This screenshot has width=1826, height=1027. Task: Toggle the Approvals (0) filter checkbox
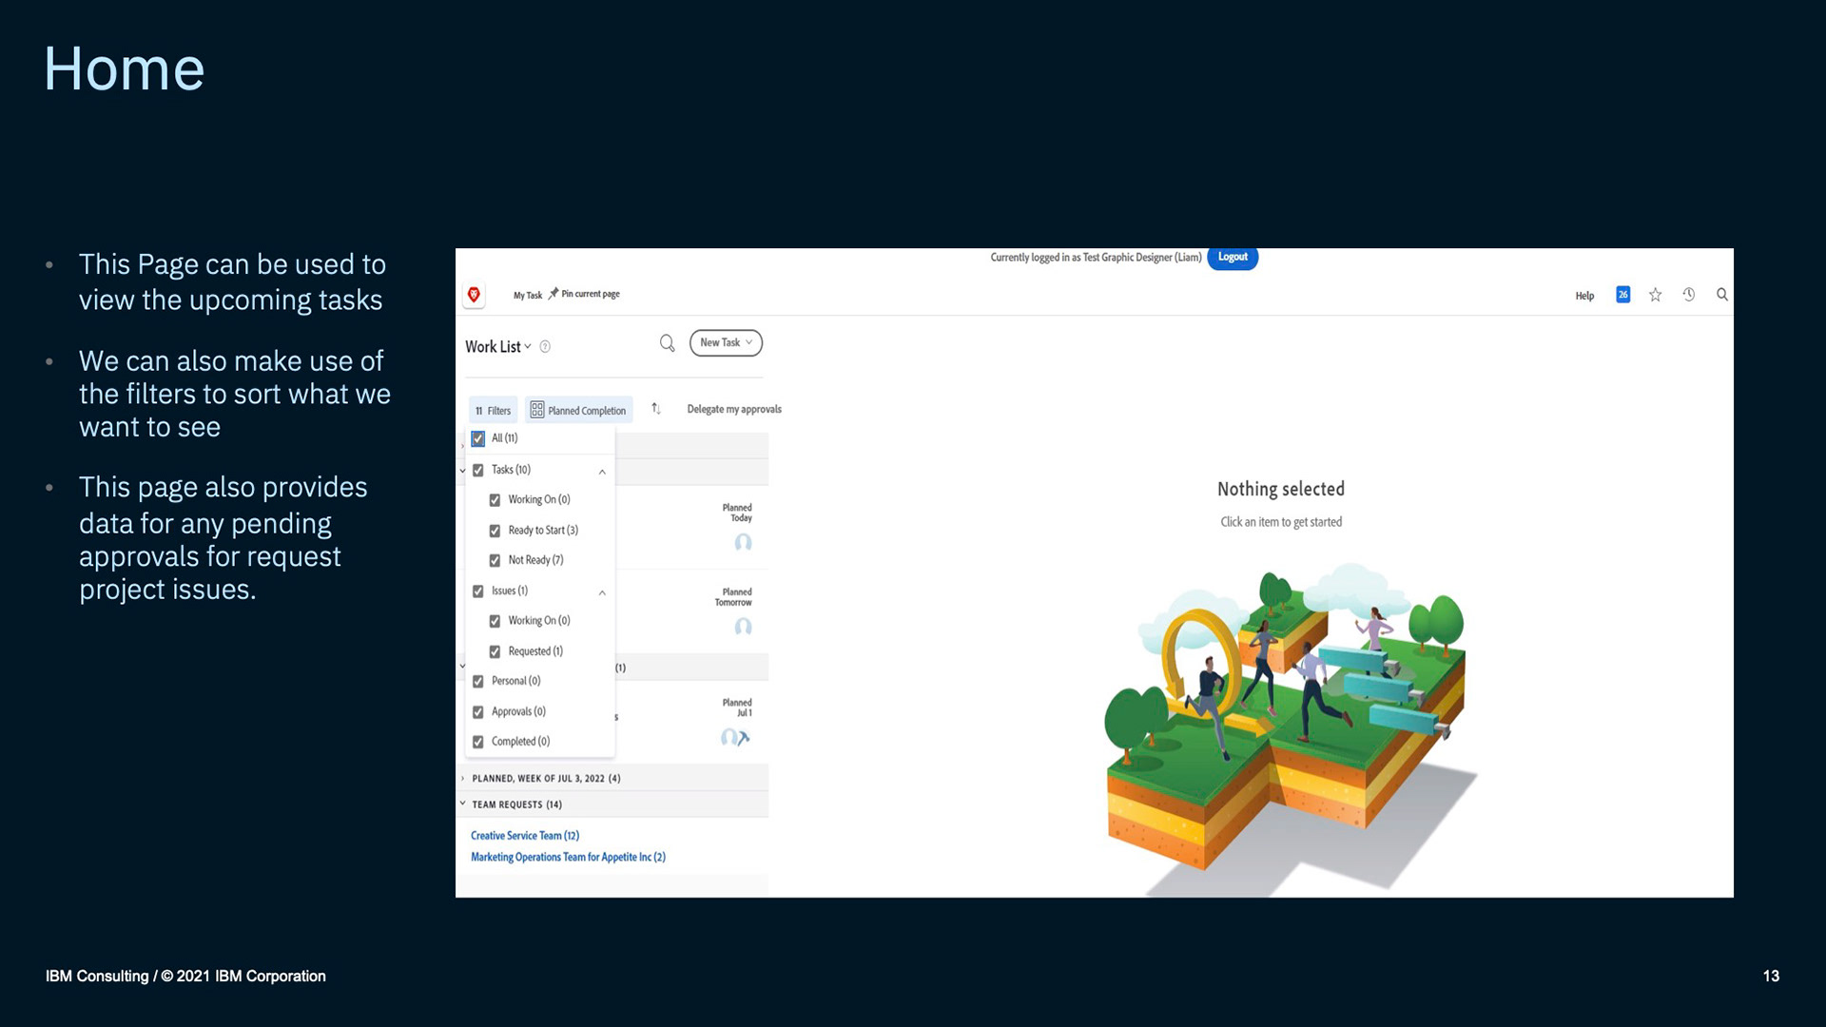point(478,712)
